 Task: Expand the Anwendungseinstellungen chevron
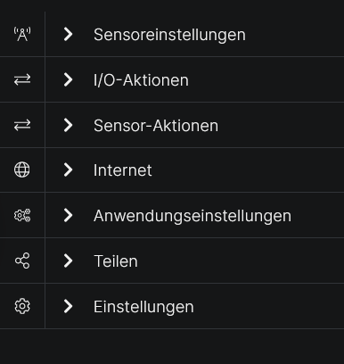click(x=68, y=215)
